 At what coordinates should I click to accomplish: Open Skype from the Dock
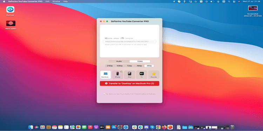[x=152, y=127]
